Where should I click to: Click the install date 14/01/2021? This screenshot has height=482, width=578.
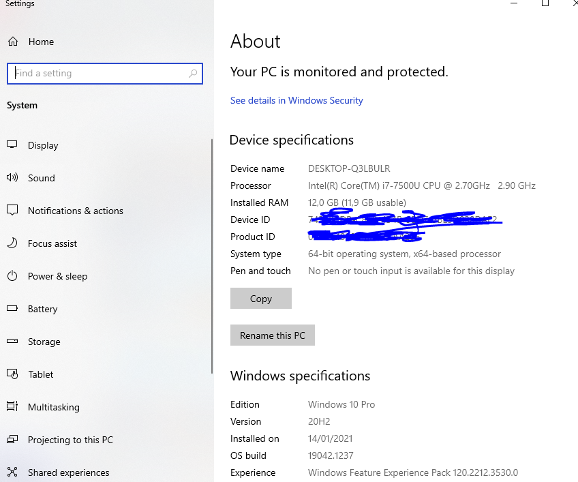[331, 438]
